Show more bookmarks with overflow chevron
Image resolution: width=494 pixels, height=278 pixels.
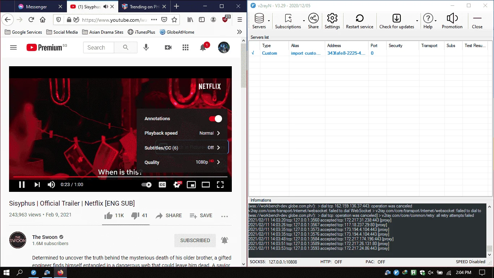[239, 32]
